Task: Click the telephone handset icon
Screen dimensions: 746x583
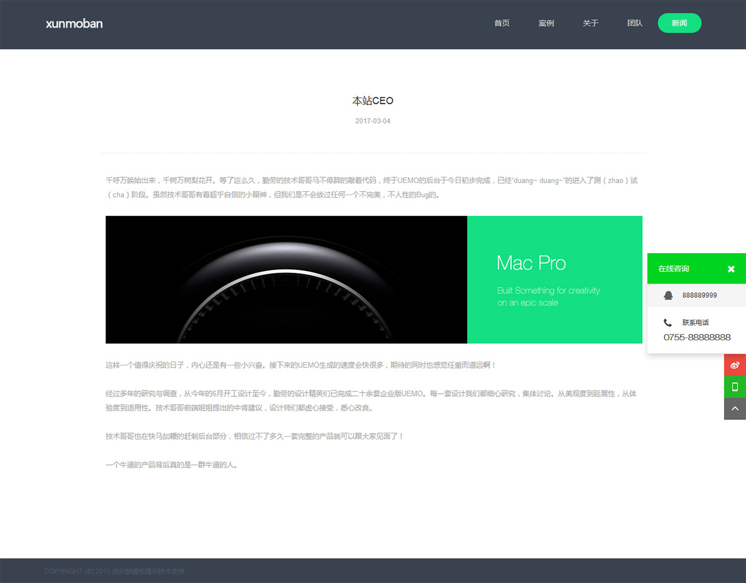Action: pyautogui.click(x=667, y=322)
